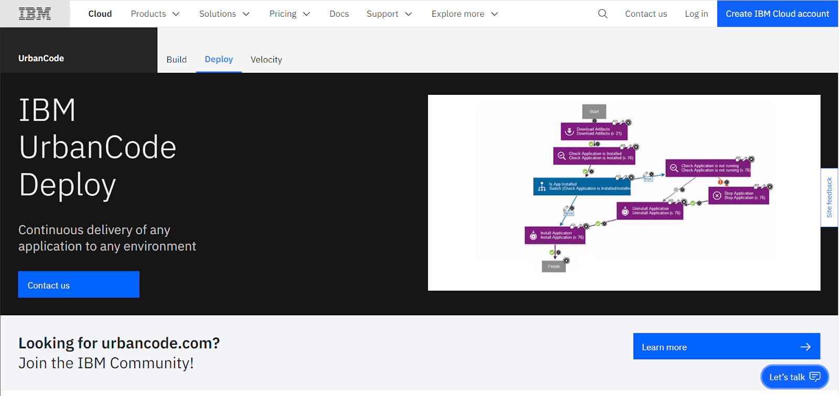Click the Learn more arrow icon

pyautogui.click(x=805, y=347)
